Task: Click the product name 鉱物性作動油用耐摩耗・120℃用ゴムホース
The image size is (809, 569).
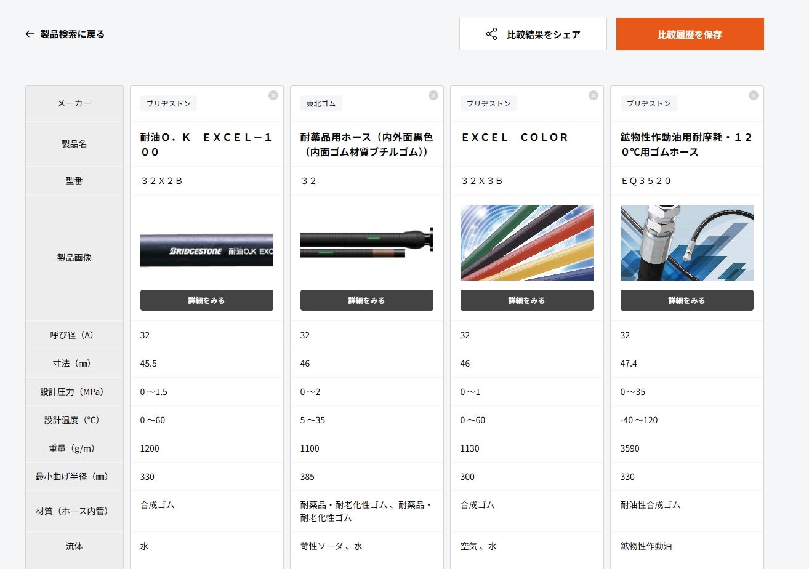Action: [687, 145]
